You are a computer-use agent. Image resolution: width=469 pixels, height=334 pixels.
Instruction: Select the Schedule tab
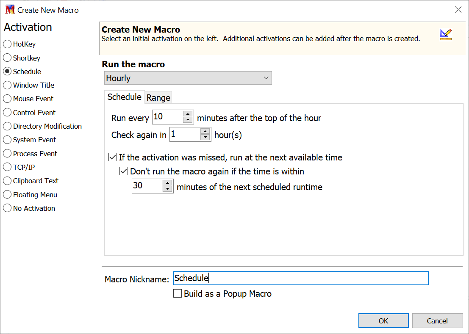[x=124, y=97]
